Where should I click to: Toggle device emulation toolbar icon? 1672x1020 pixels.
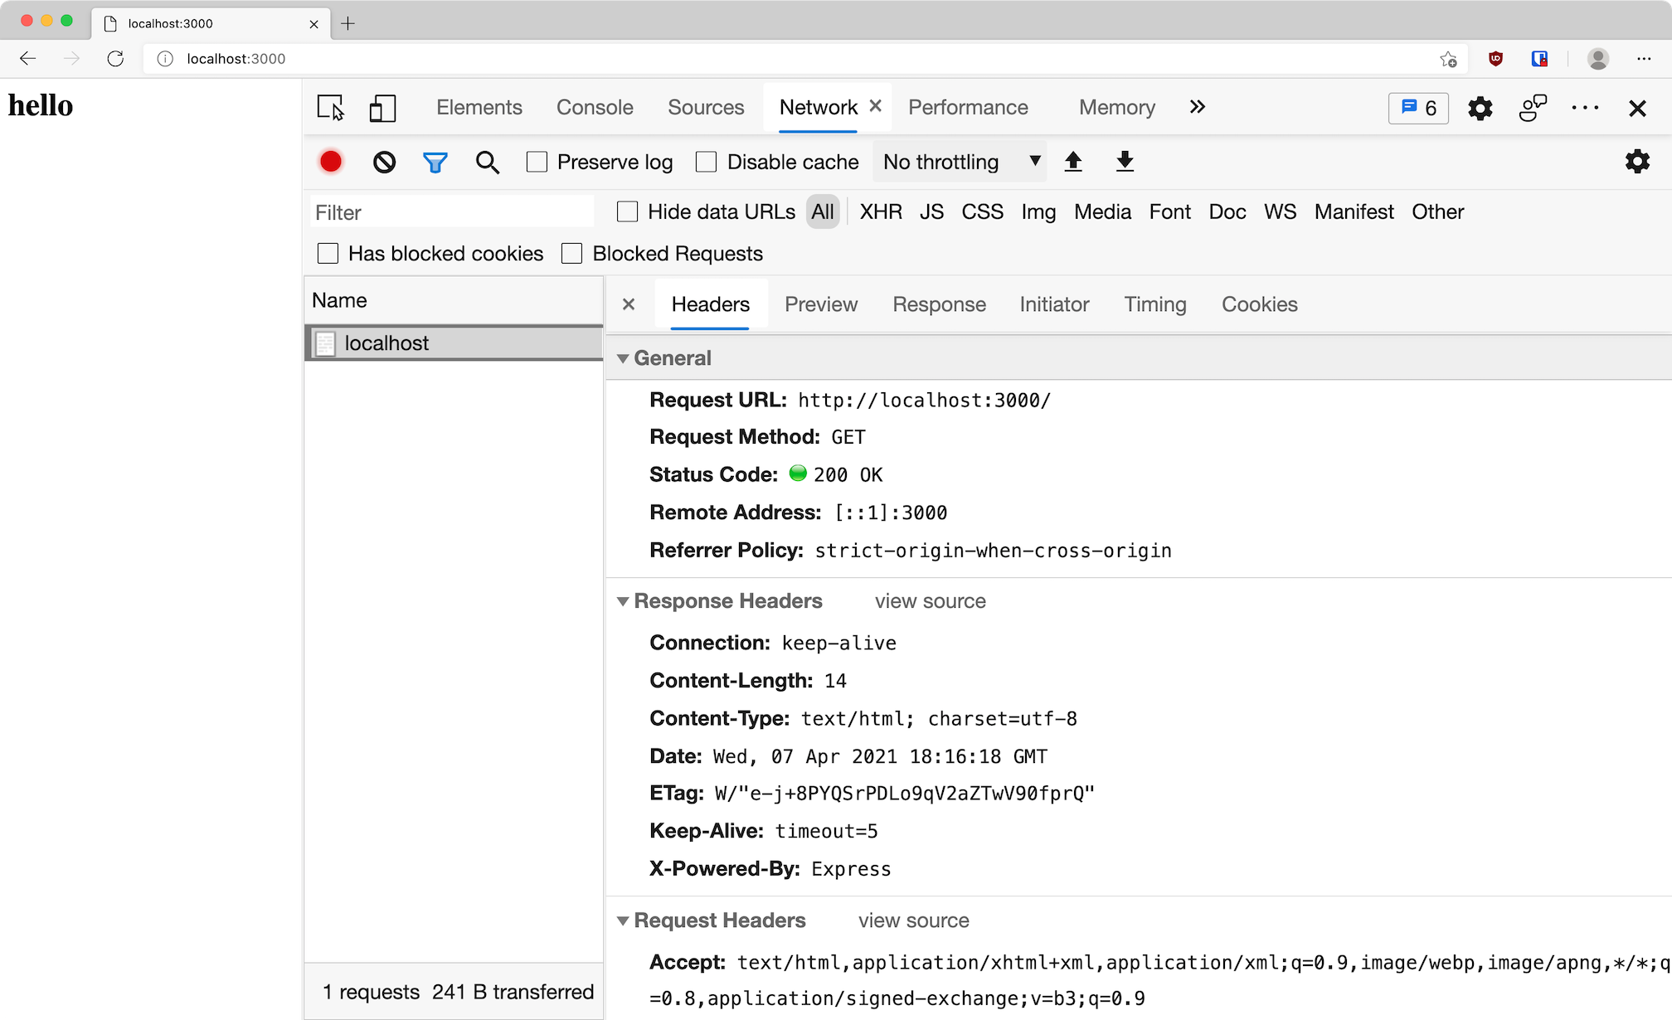pos(382,108)
